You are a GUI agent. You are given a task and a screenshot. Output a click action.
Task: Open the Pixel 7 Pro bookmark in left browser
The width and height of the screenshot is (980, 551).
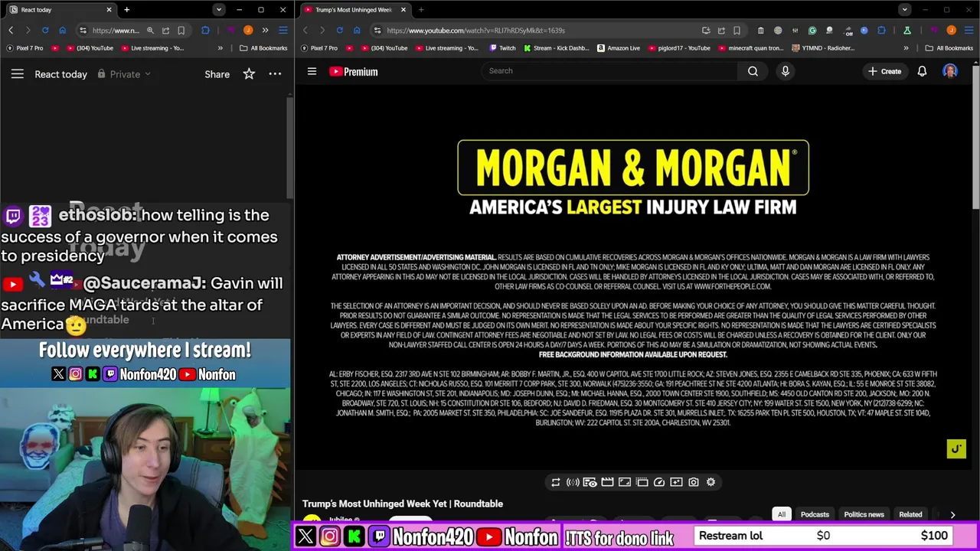pyautogui.click(x=24, y=47)
